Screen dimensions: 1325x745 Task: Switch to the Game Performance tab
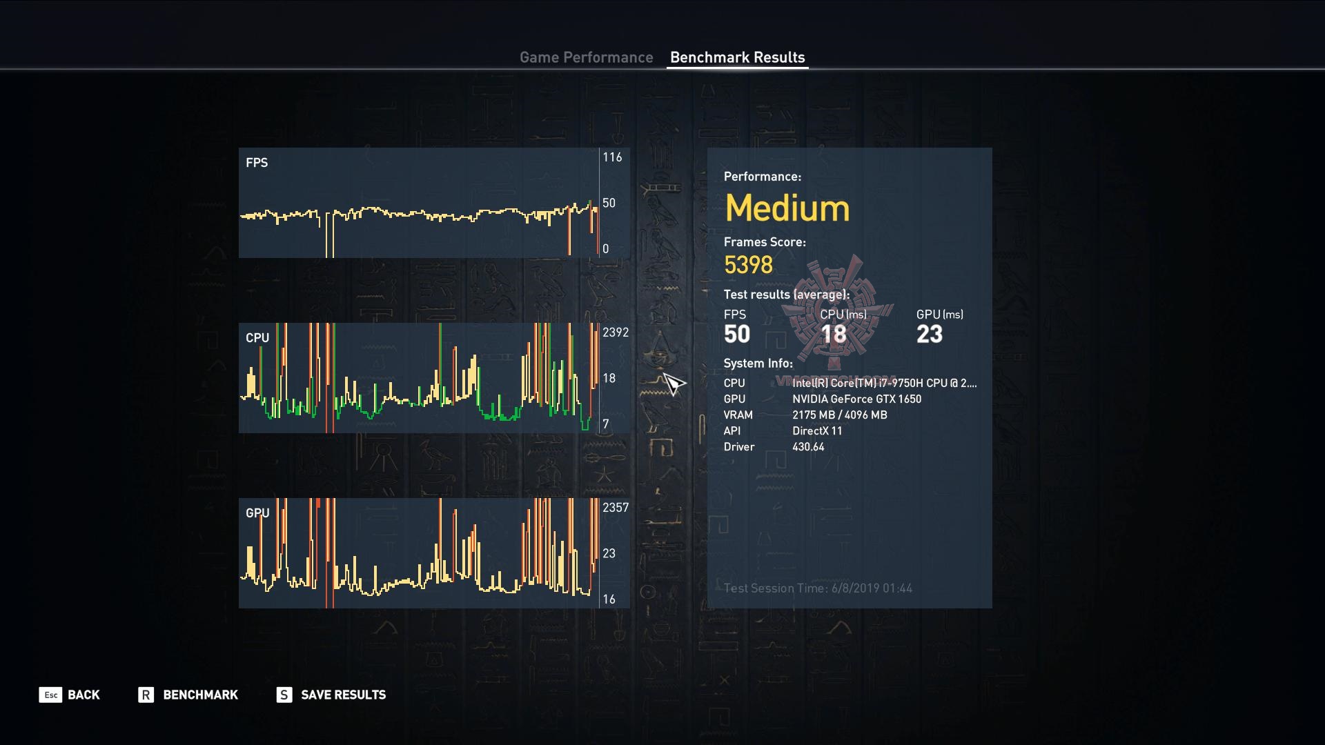586,57
